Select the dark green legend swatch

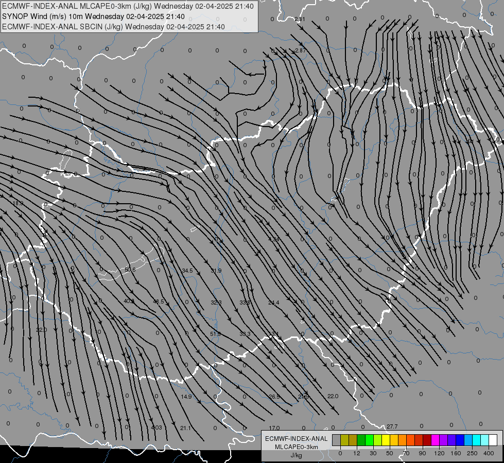pyautogui.click(x=361, y=440)
